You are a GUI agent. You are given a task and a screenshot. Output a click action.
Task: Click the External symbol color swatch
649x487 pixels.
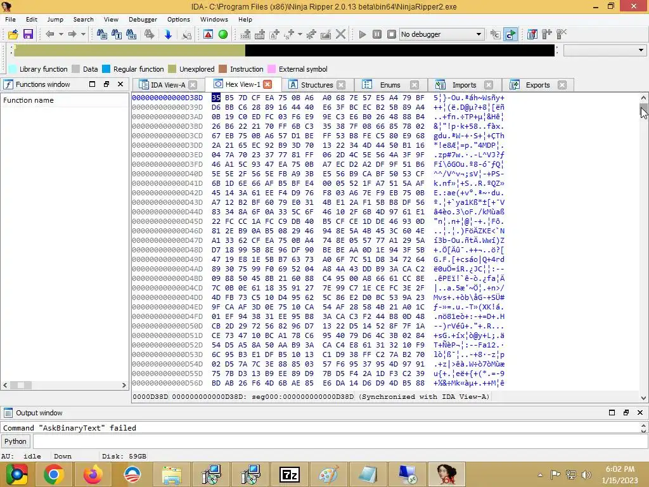tap(271, 69)
